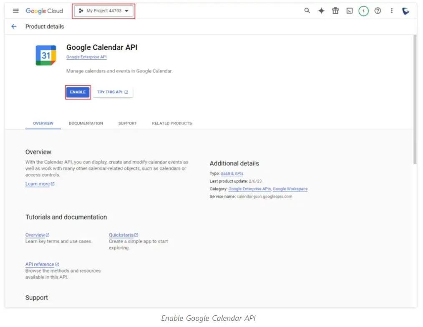Click the account avatar icon
423x327 pixels.
(405, 11)
